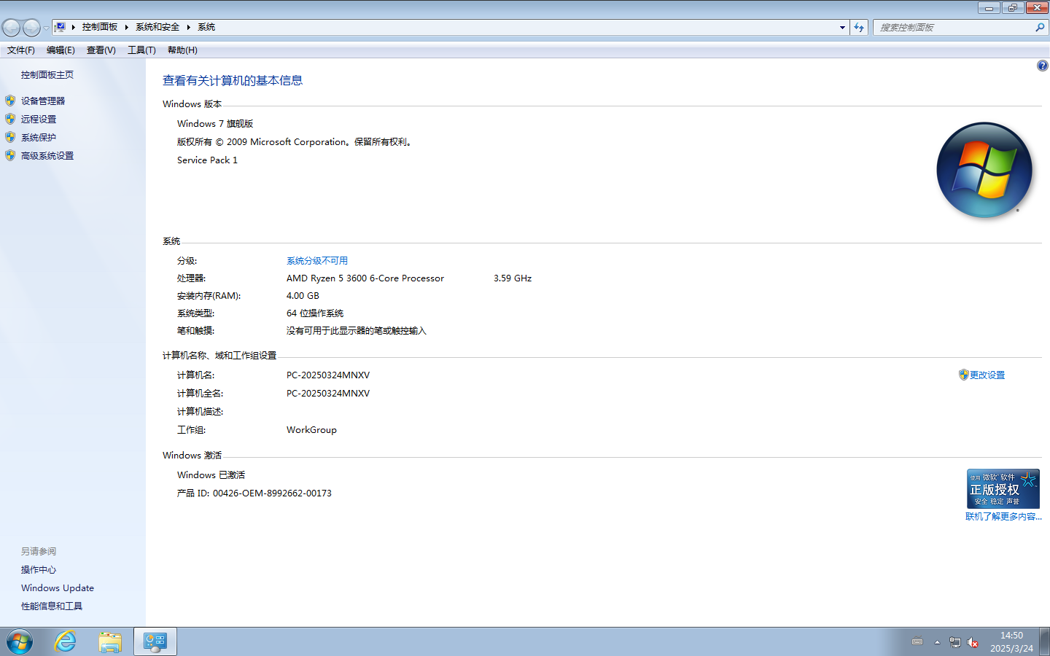This screenshot has height=656, width=1050.
Task: Click the muted volume tray icon
Action: coord(973,642)
